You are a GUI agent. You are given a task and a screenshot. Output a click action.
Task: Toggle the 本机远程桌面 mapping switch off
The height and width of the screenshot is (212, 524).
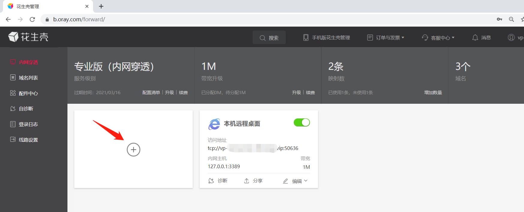(302, 122)
